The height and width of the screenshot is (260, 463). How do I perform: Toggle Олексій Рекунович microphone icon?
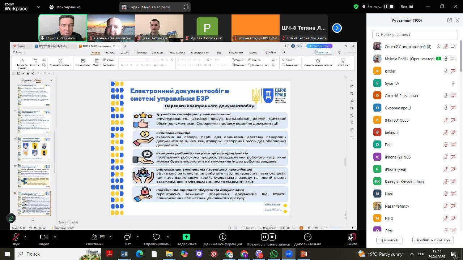pos(446,96)
